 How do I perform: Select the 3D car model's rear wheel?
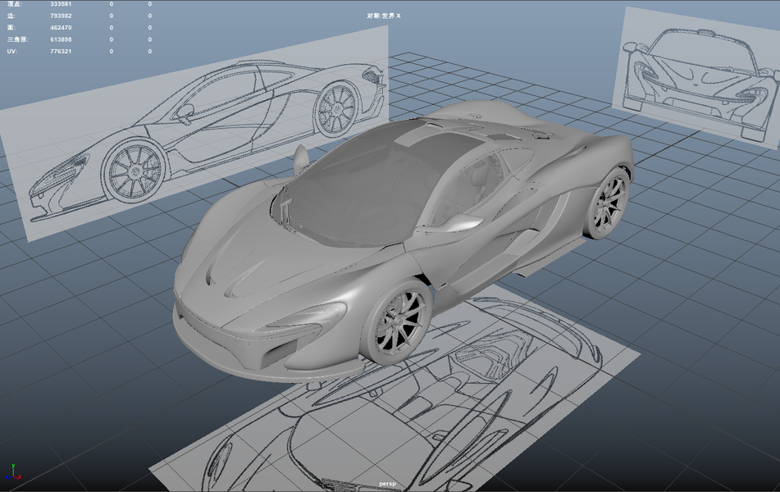click(x=607, y=203)
